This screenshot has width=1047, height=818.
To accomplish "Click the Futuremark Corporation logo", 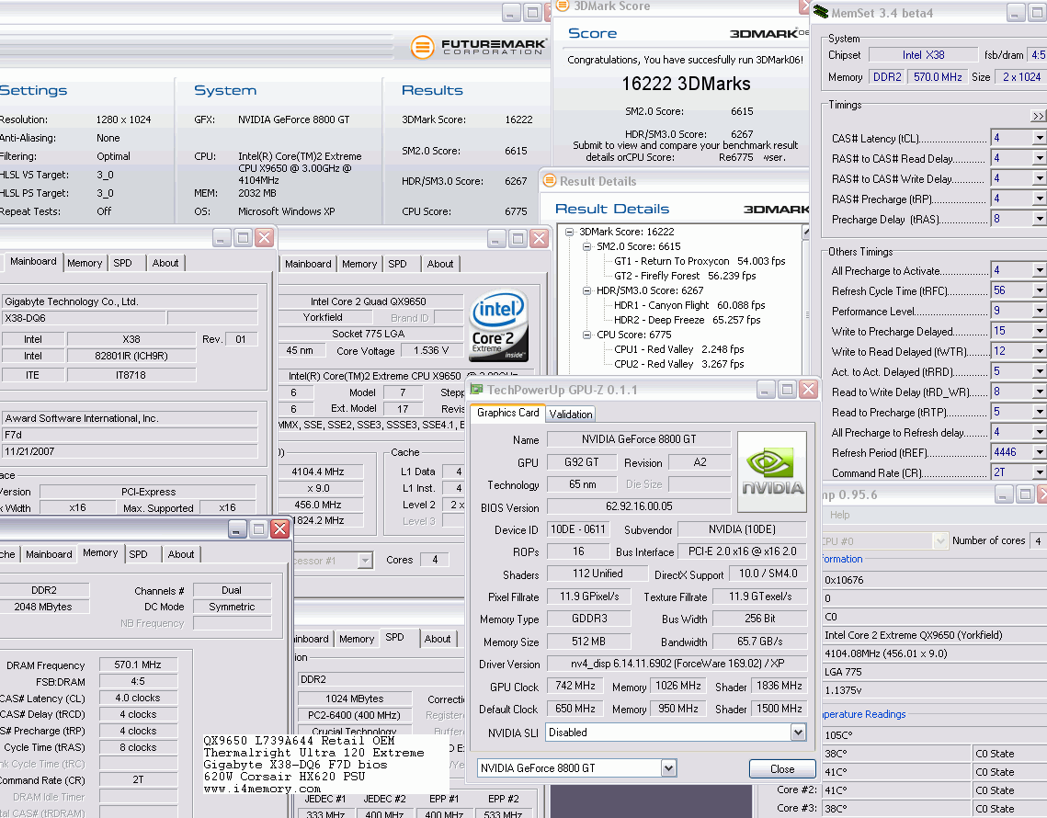I will (478, 47).
